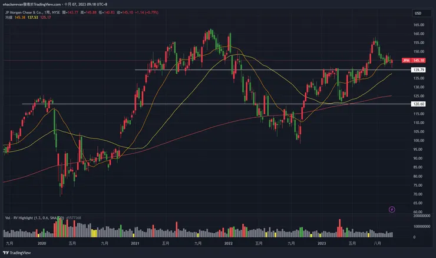
Task: Click the 九月 label just before 2020
Action: 9,243
